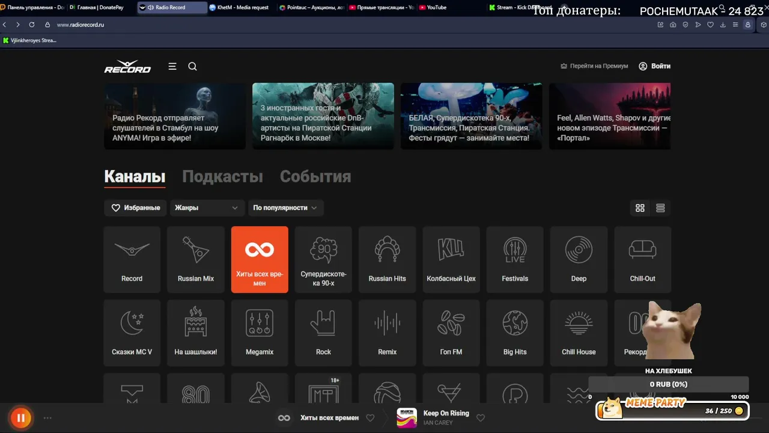Click the Хиты всех времен station name in player

pyautogui.click(x=330, y=418)
